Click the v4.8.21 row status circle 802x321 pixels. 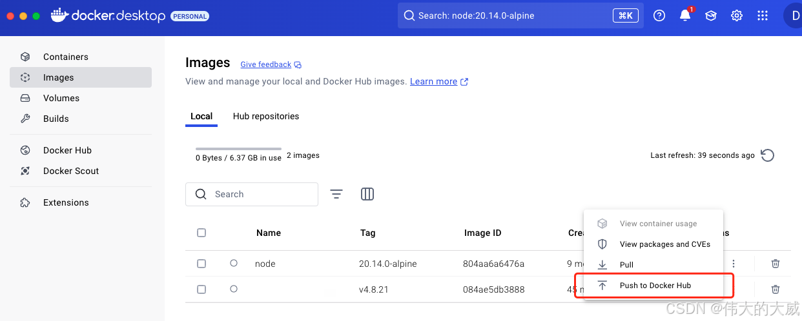click(234, 289)
